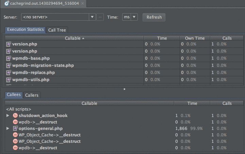Click the file icon of wpmdb-replace.php

(9, 73)
